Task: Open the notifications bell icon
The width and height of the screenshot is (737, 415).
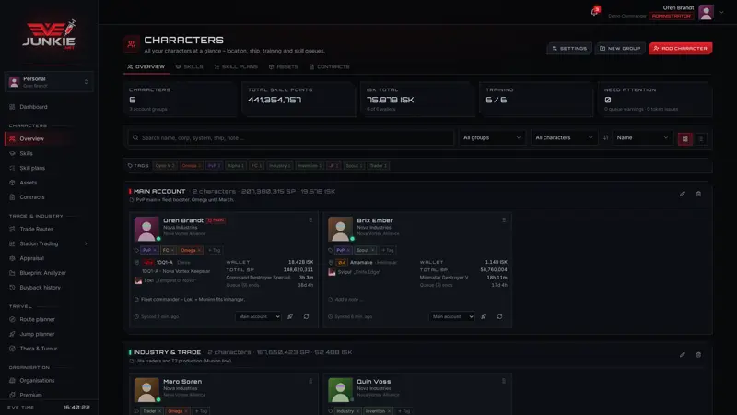Action: tap(594, 11)
